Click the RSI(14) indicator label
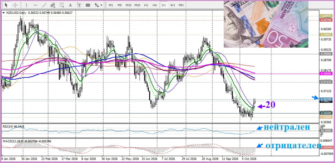Viewport: 335px width, 163px height. [x=8, y=127]
